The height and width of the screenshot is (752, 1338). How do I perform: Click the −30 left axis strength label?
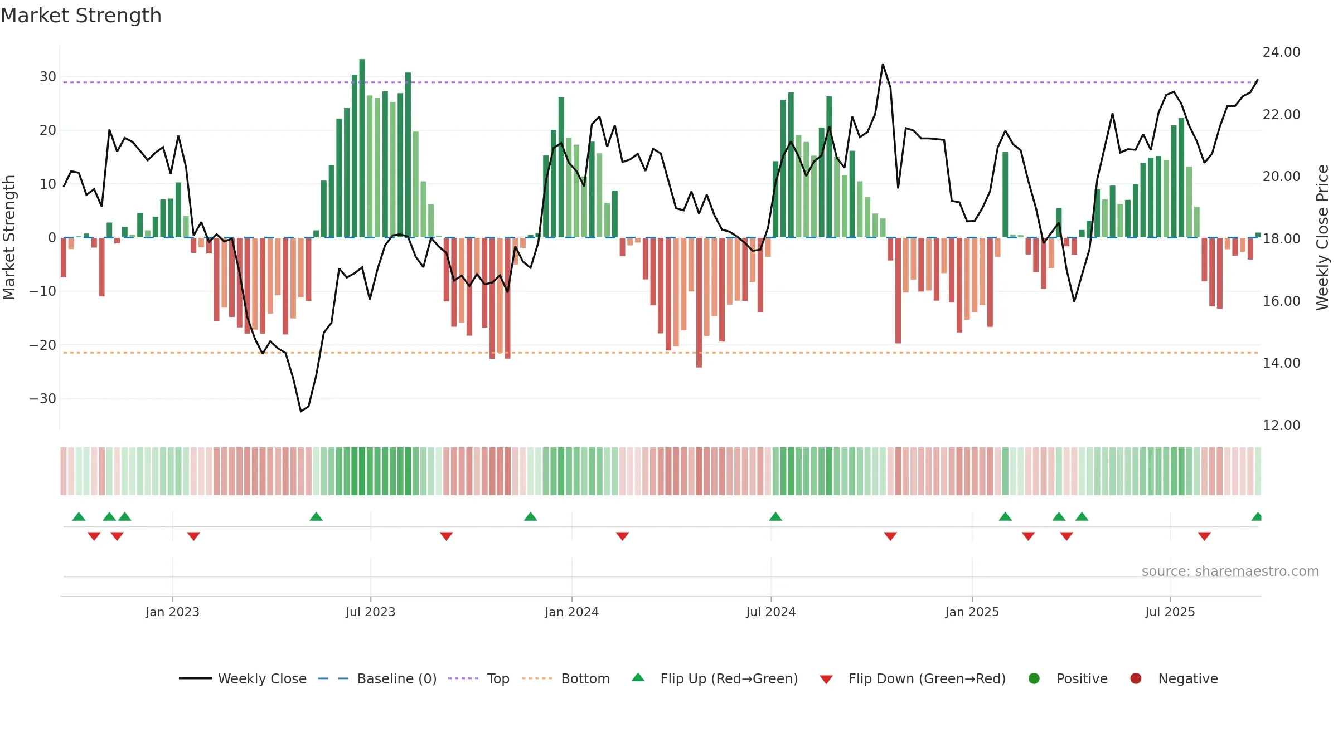point(42,398)
